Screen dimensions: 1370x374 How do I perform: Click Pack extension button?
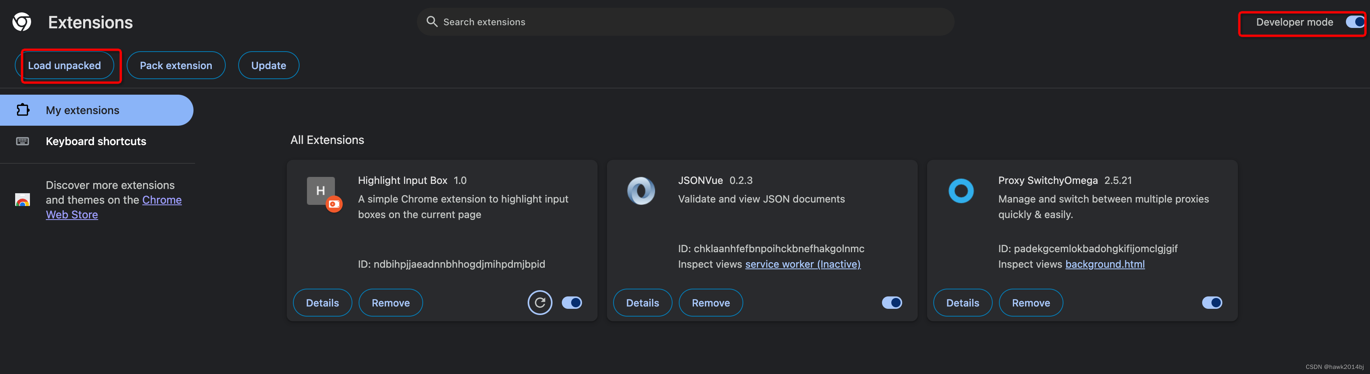point(176,65)
